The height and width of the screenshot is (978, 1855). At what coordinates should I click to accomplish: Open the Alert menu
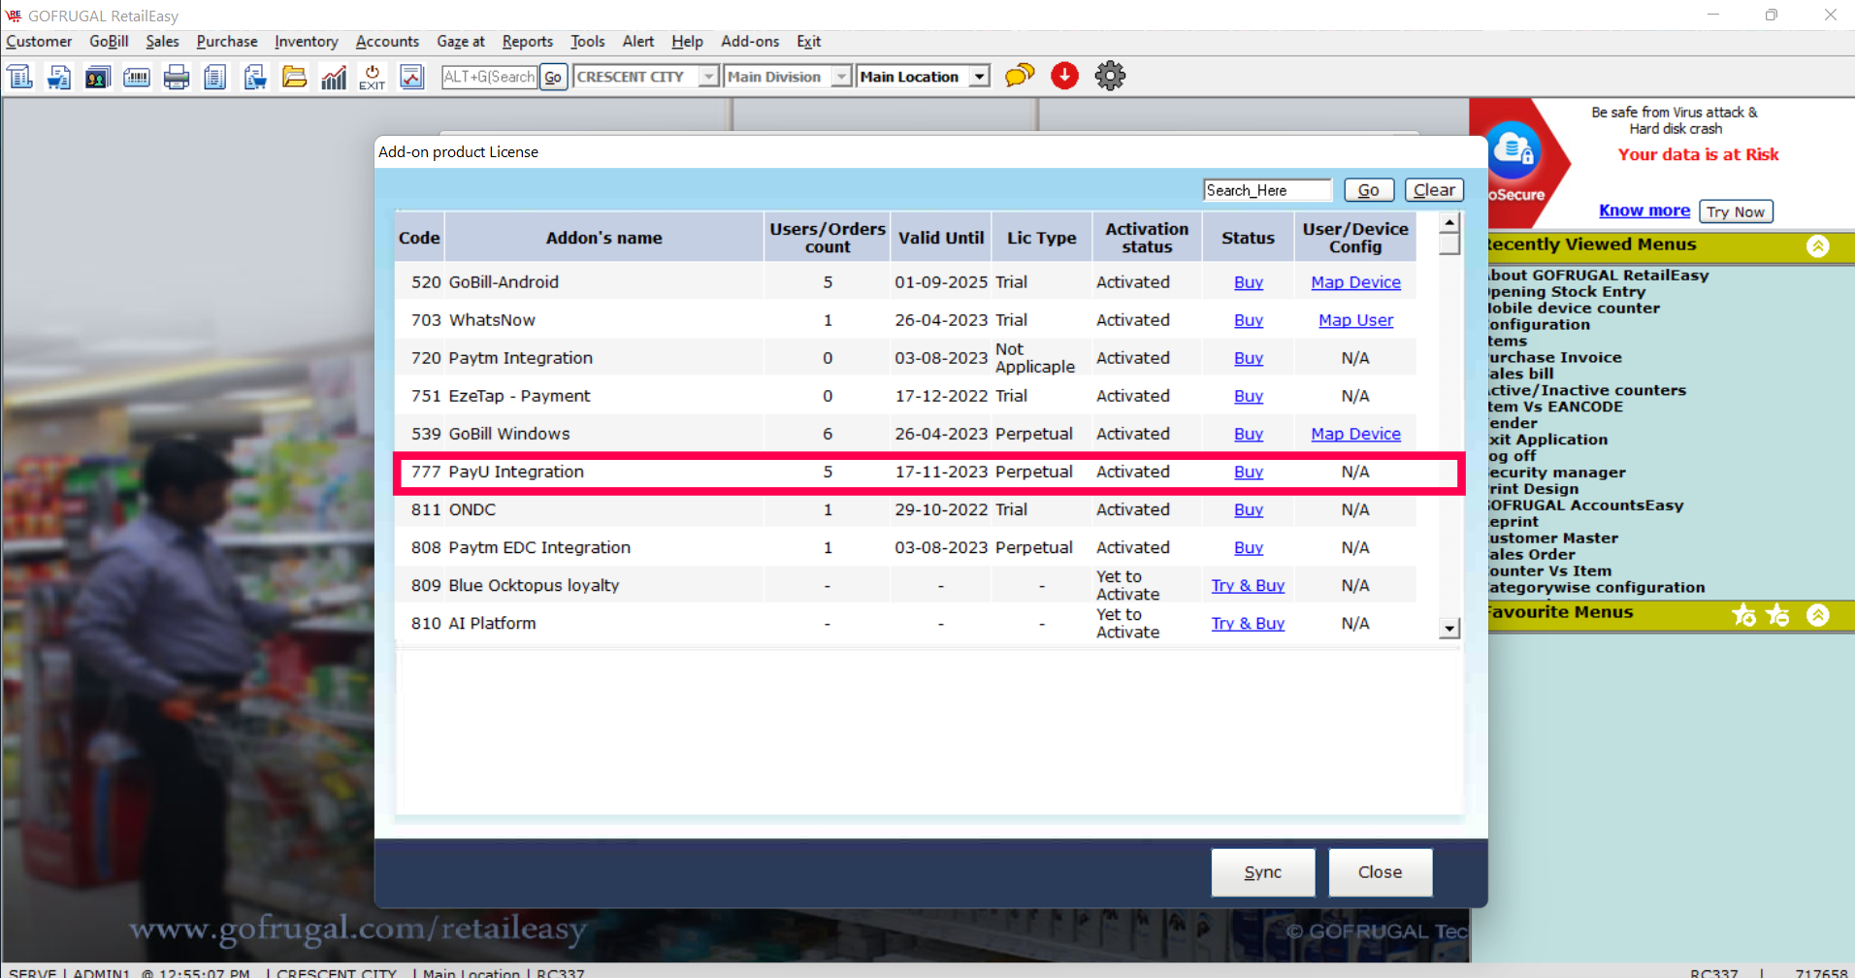click(x=637, y=42)
